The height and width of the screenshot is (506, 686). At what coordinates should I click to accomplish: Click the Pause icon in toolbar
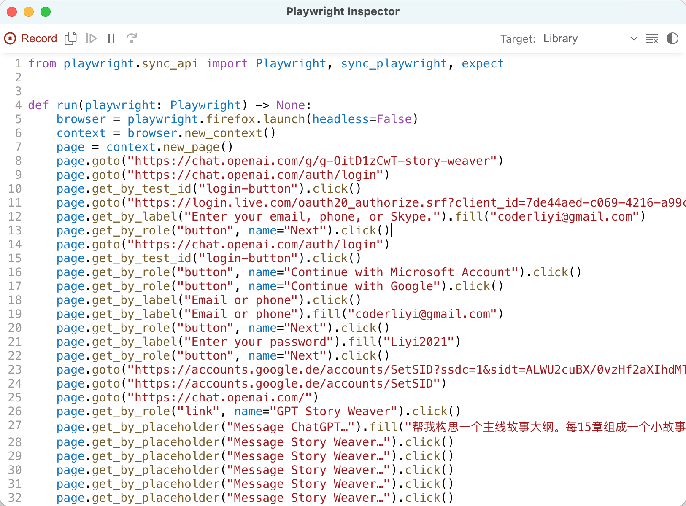[111, 38]
